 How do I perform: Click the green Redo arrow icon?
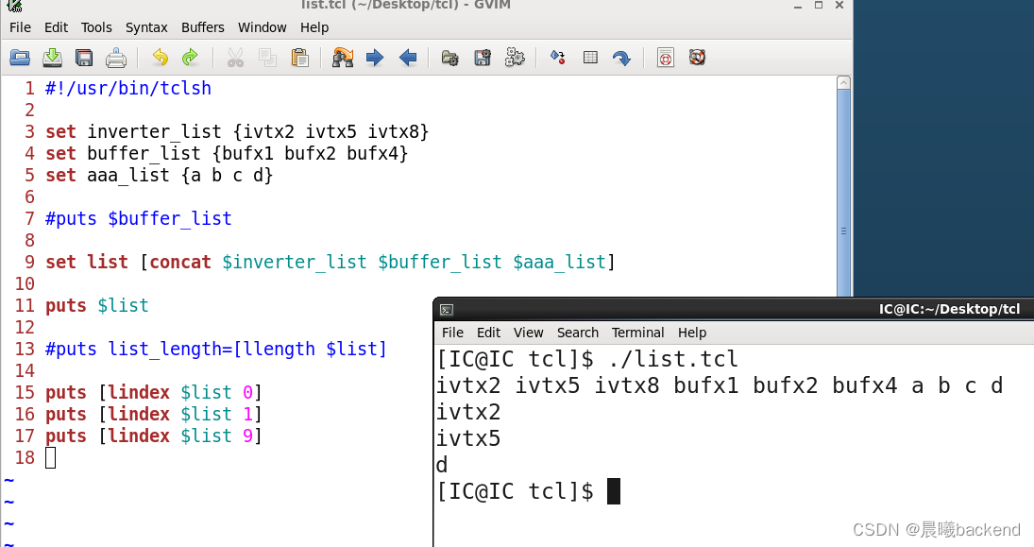191,58
